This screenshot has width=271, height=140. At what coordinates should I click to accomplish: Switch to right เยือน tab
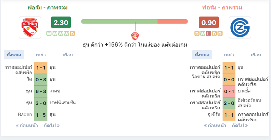click(256, 55)
